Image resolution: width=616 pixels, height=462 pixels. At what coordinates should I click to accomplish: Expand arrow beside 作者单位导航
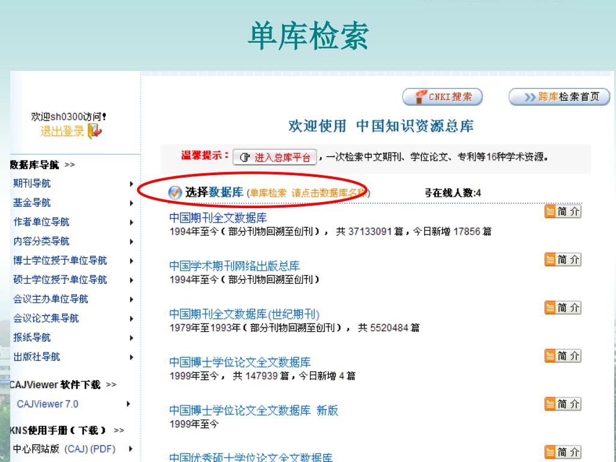point(132,223)
